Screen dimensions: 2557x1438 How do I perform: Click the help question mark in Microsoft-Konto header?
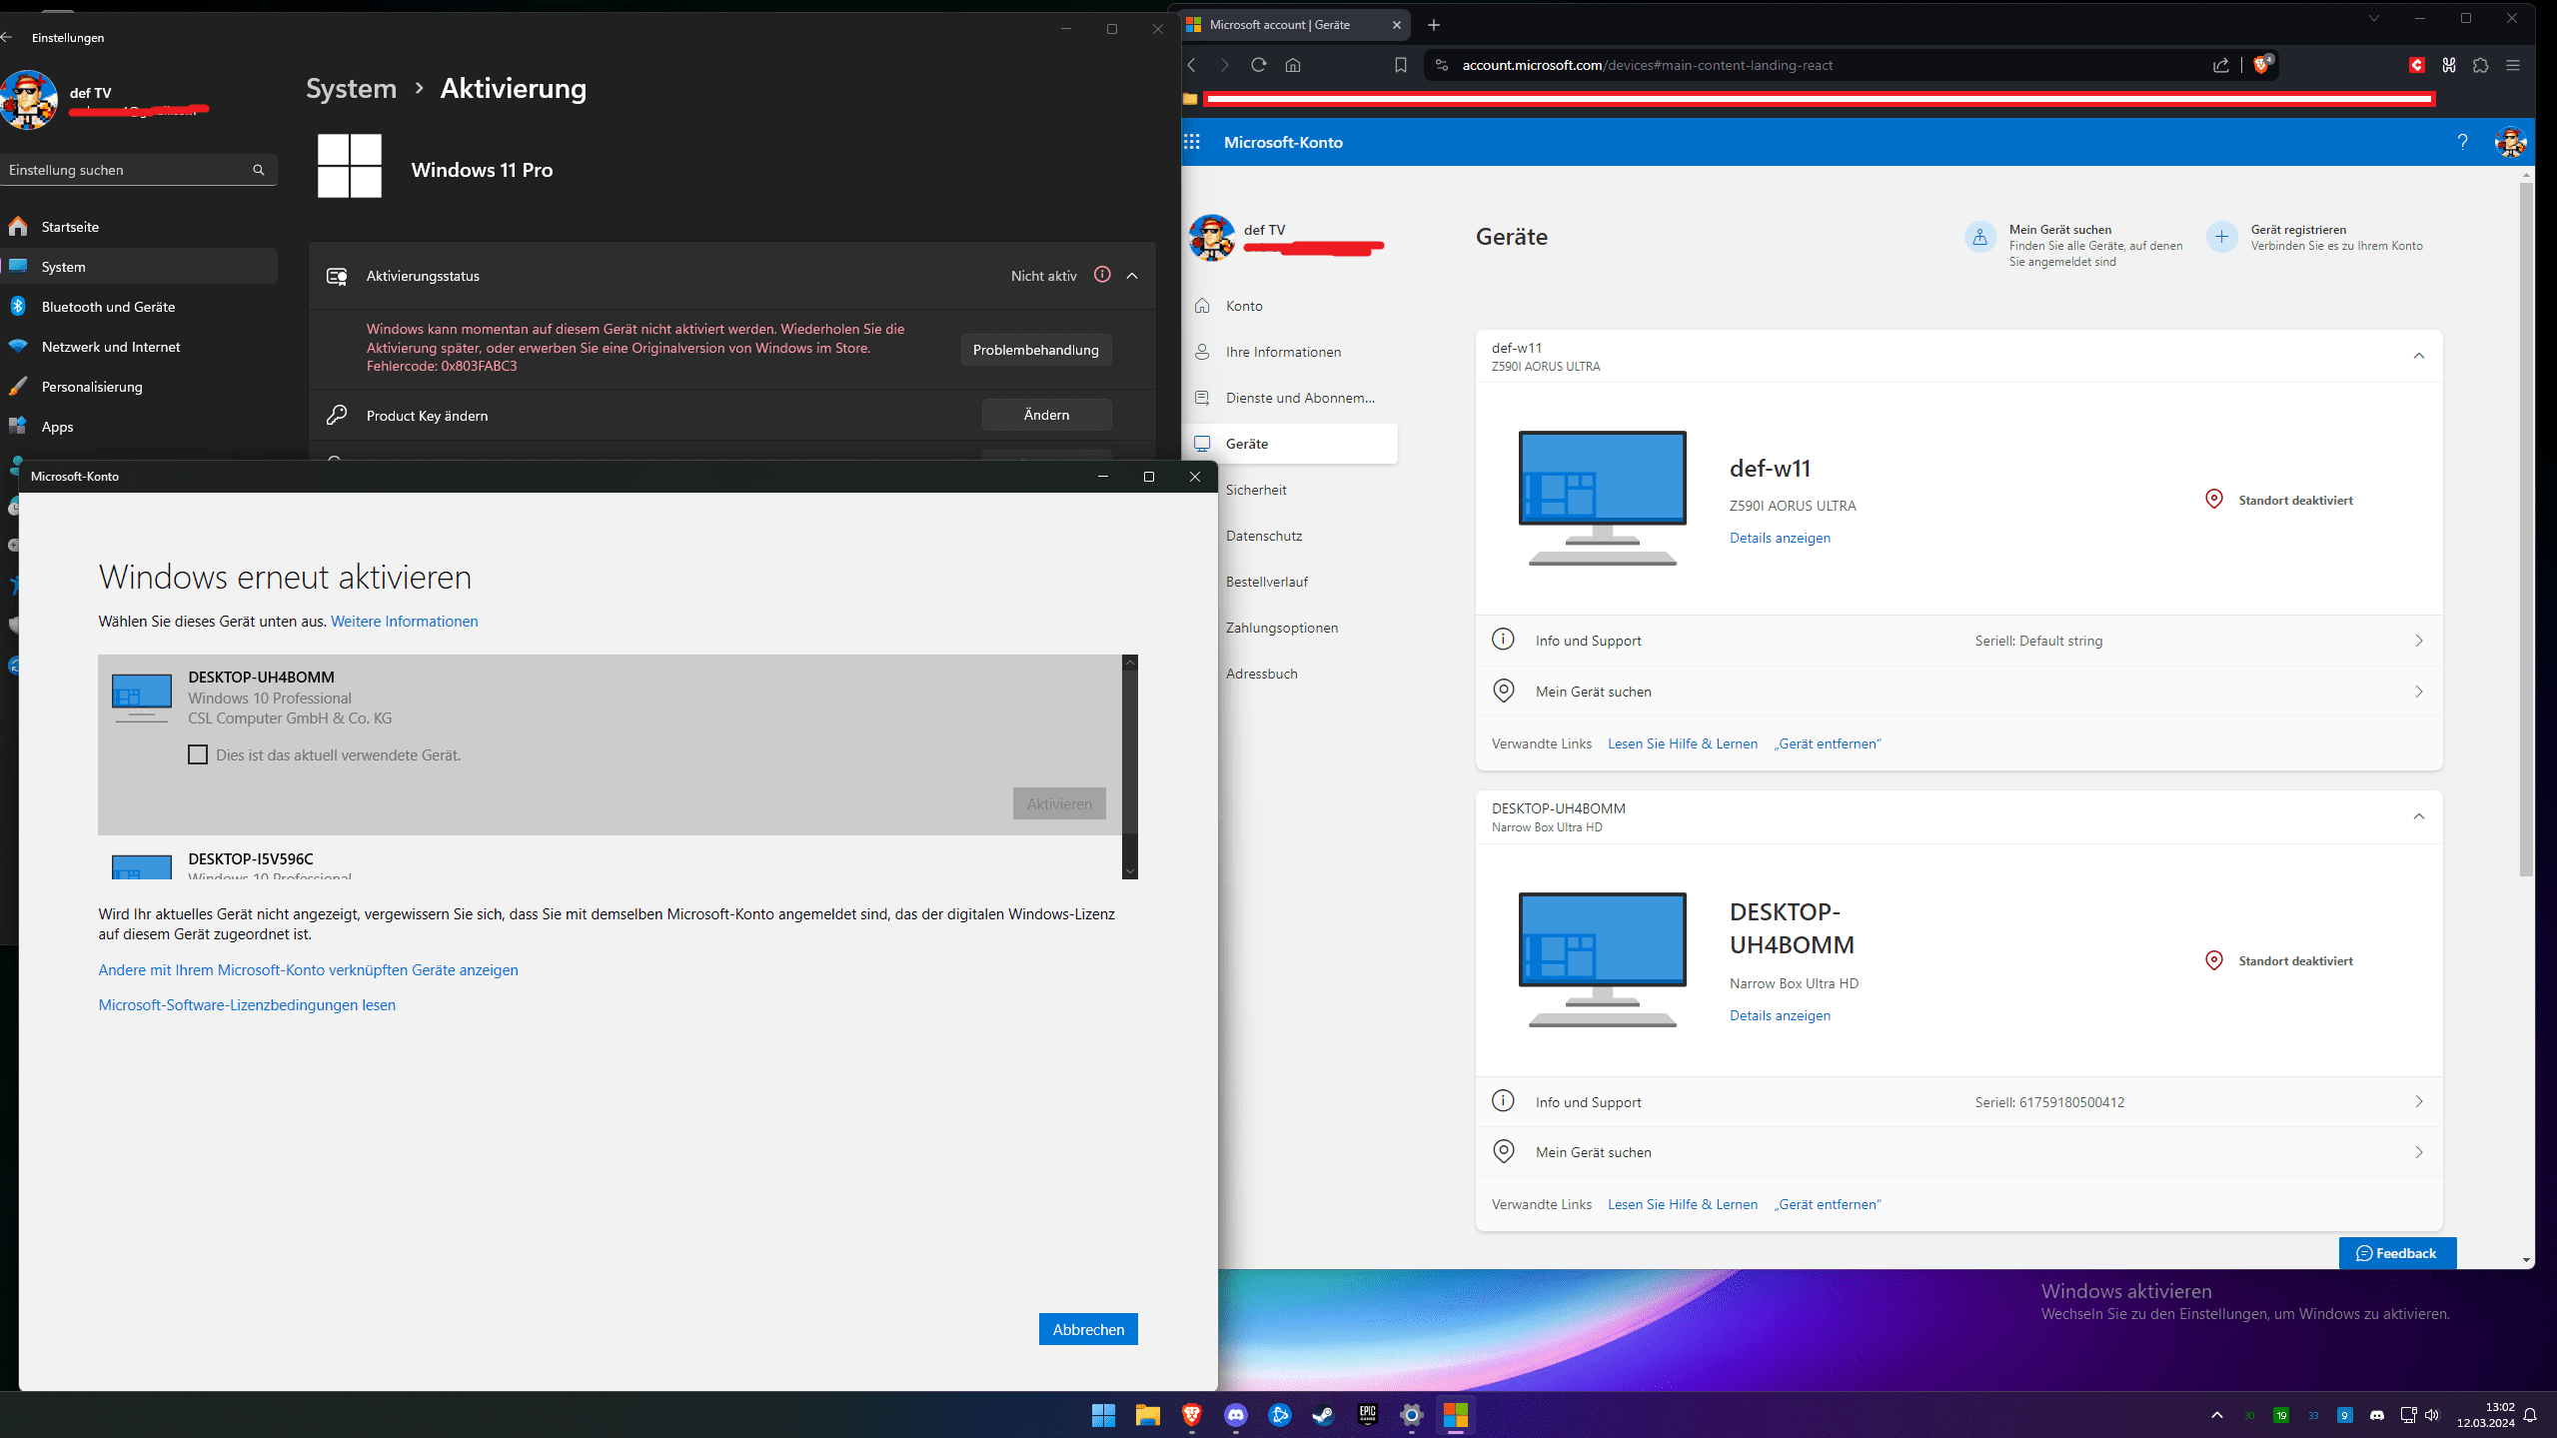pyautogui.click(x=2462, y=142)
